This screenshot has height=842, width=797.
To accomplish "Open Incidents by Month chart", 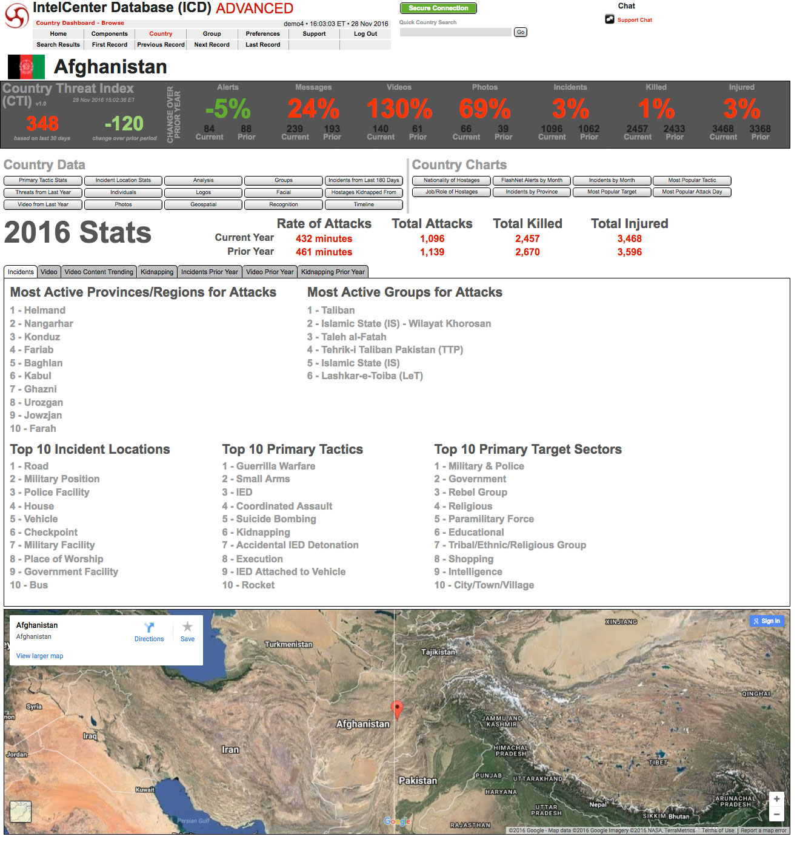I will click(612, 181).
